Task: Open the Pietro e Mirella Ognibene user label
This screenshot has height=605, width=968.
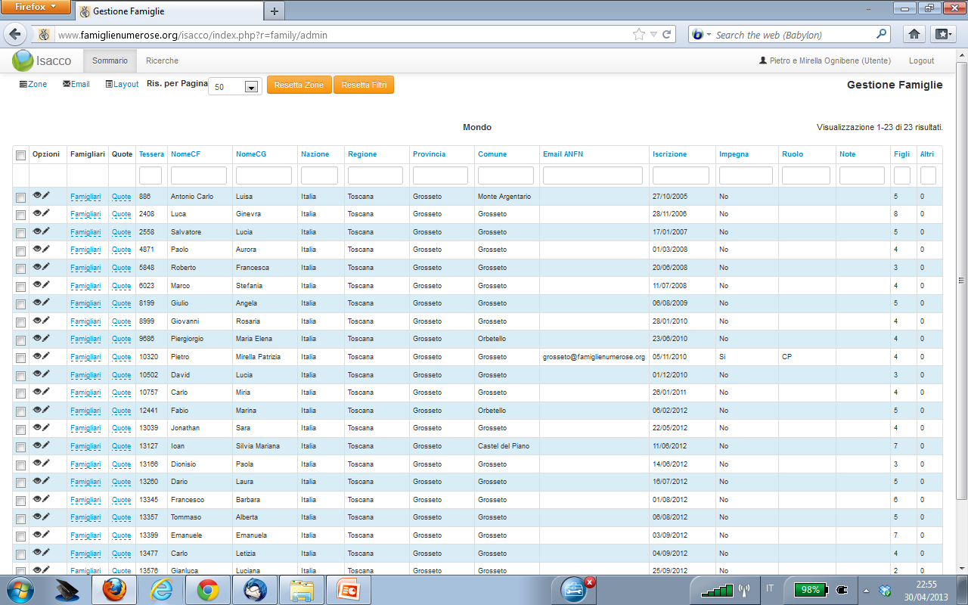Action: click(x=825, y=60)
